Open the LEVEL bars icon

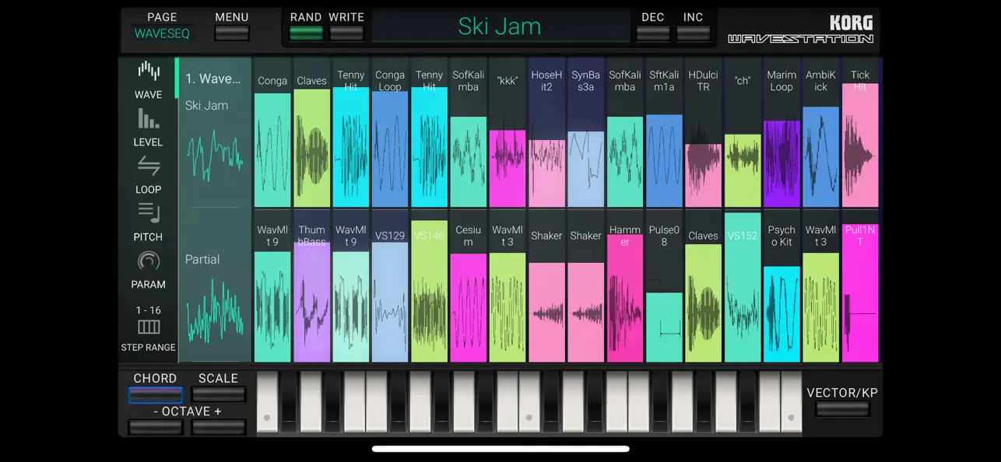tap(148, 118)
